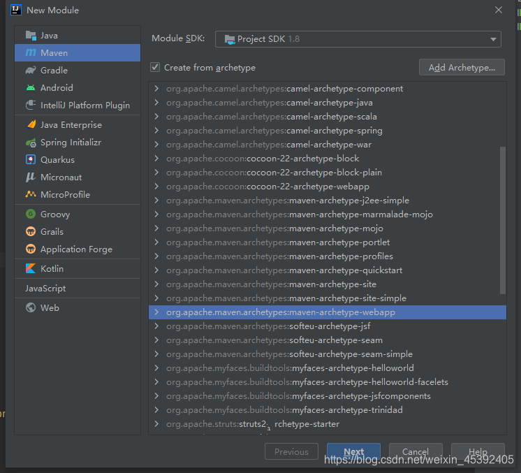The height and width of the screenshot is (473, 521).
Task: Select Java module type
Action: 78,35
